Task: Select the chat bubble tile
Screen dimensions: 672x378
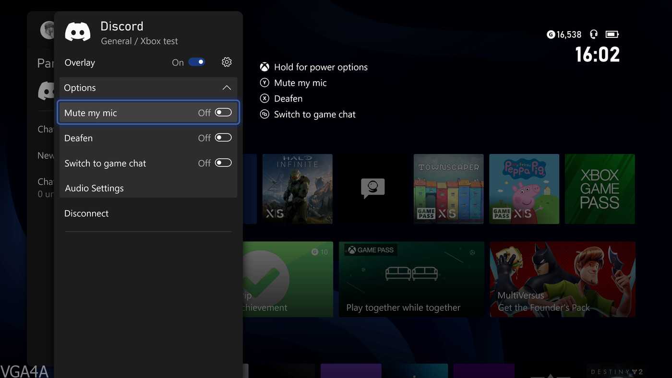Action: tap(373, 189)
